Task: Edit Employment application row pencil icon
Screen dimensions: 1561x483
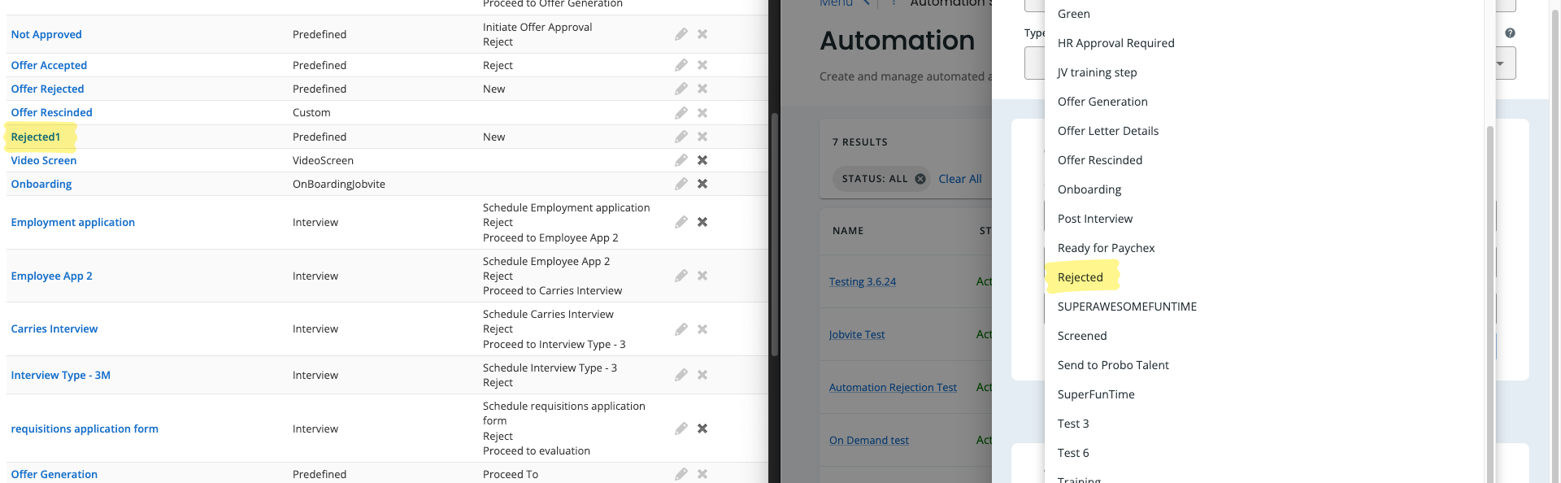Action: click(x=681, y=222)
